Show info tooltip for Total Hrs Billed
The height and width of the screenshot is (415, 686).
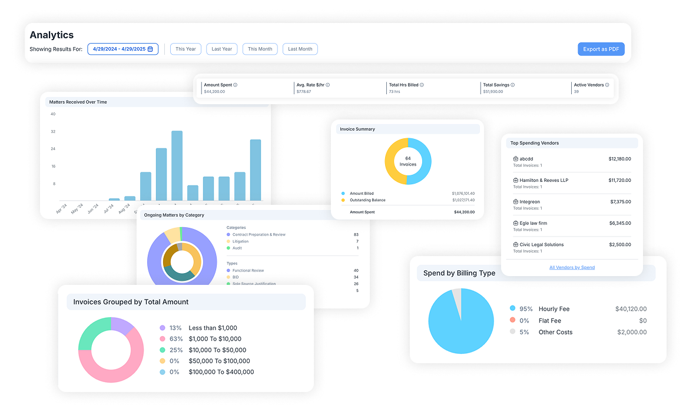click(x=422, y=85)
